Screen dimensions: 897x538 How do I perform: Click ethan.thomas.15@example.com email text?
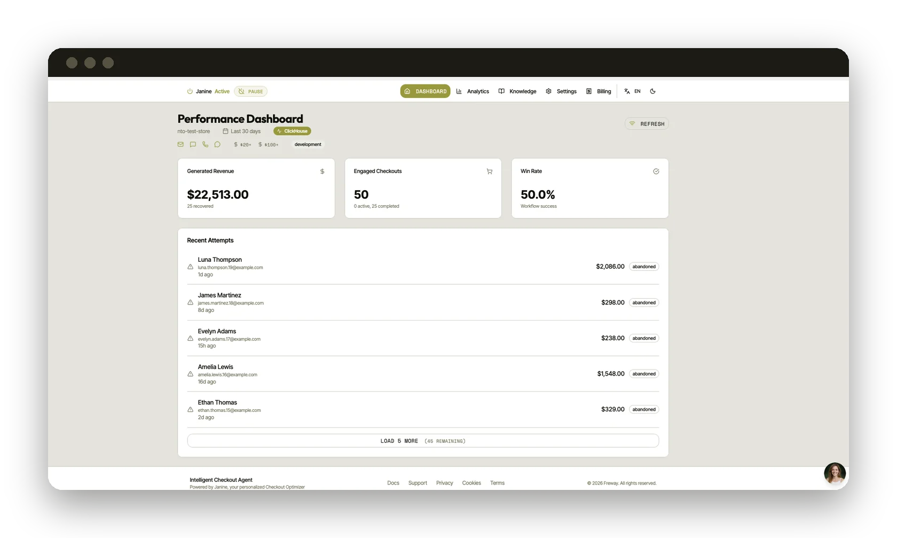tap(230, 410)
